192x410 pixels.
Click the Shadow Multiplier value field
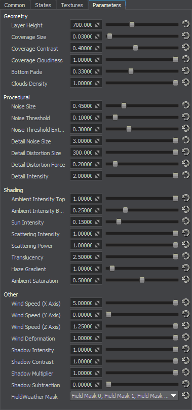pos(86,373)
